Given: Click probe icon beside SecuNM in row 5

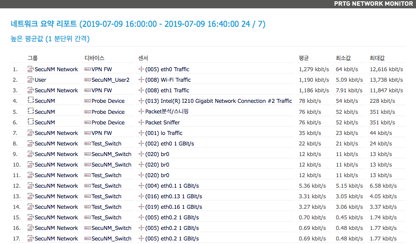Looking at the screenshot, I should pyautogui.click(x=31, y=111).
